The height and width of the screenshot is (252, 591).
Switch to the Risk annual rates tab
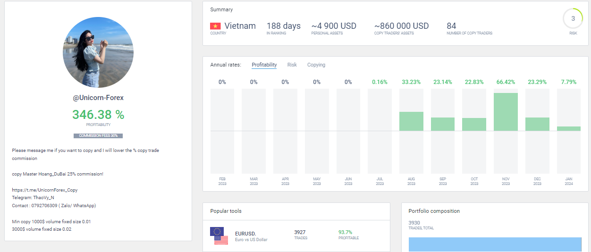tap(292, 65)
